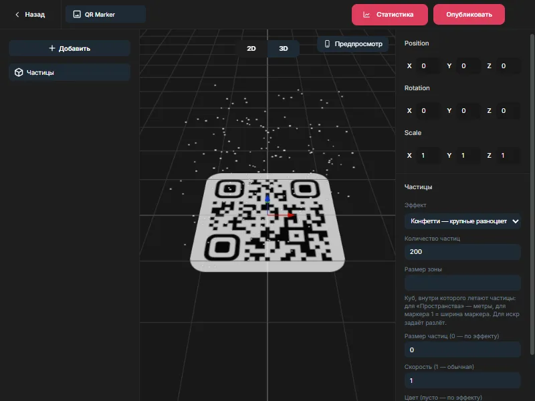535x401 pixels.
Task: Publish project with Опубликовать
Action: tap(469, 15)
